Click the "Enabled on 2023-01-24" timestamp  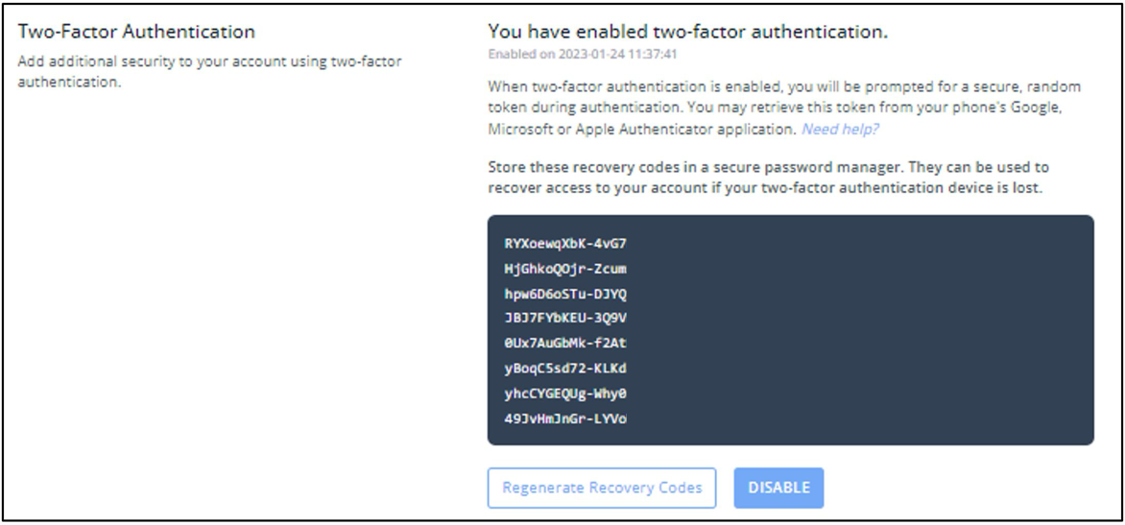coord(570,54)
